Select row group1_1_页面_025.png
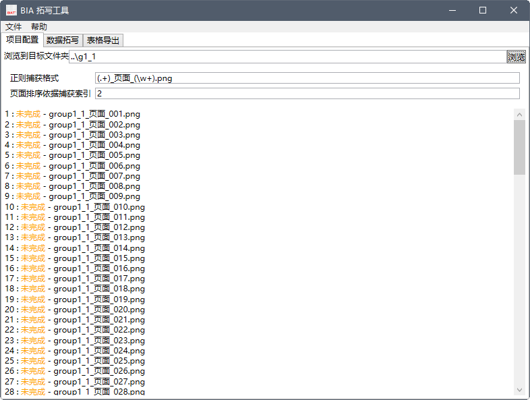 (75, 361)
